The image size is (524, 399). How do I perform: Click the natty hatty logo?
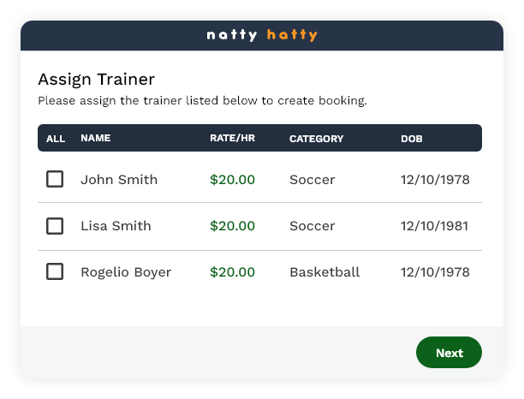(x=262, y=35)
